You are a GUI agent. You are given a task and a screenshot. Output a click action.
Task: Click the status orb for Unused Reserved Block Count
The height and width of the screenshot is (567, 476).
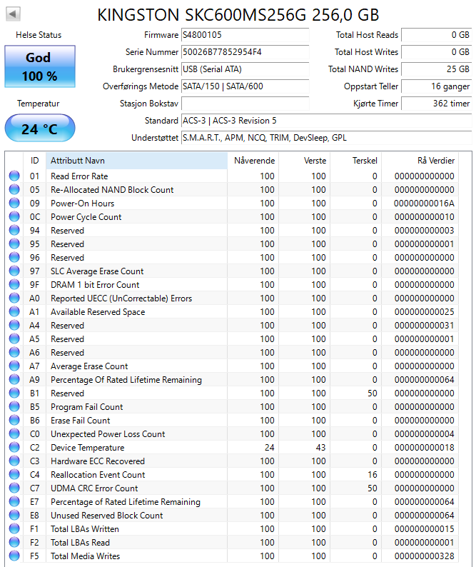coord(14,515)
